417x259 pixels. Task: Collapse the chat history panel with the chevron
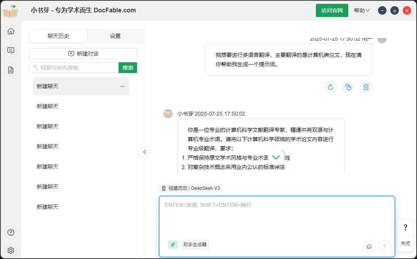[145, 152]
